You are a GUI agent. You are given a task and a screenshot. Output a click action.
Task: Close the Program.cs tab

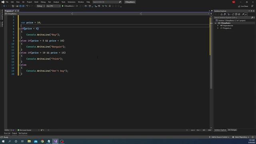[18, 11]
